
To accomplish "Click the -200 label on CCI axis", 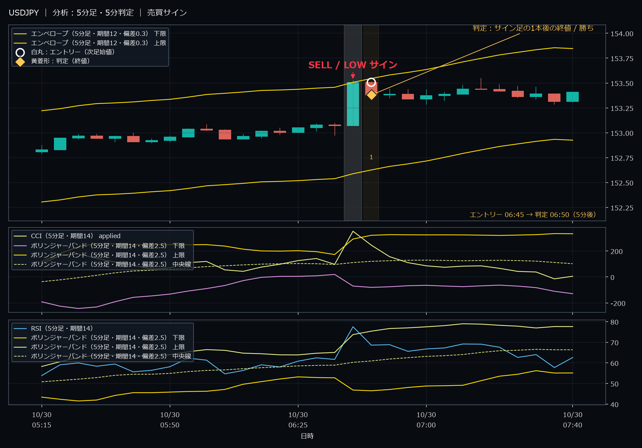I will pyautogui.click(x=618, y=304).
